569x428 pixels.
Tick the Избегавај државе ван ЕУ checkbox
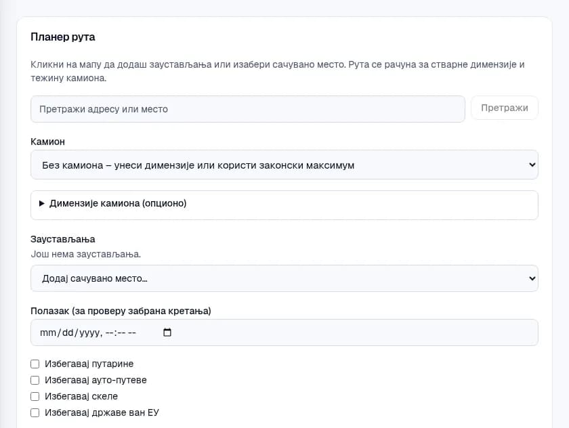35,413
